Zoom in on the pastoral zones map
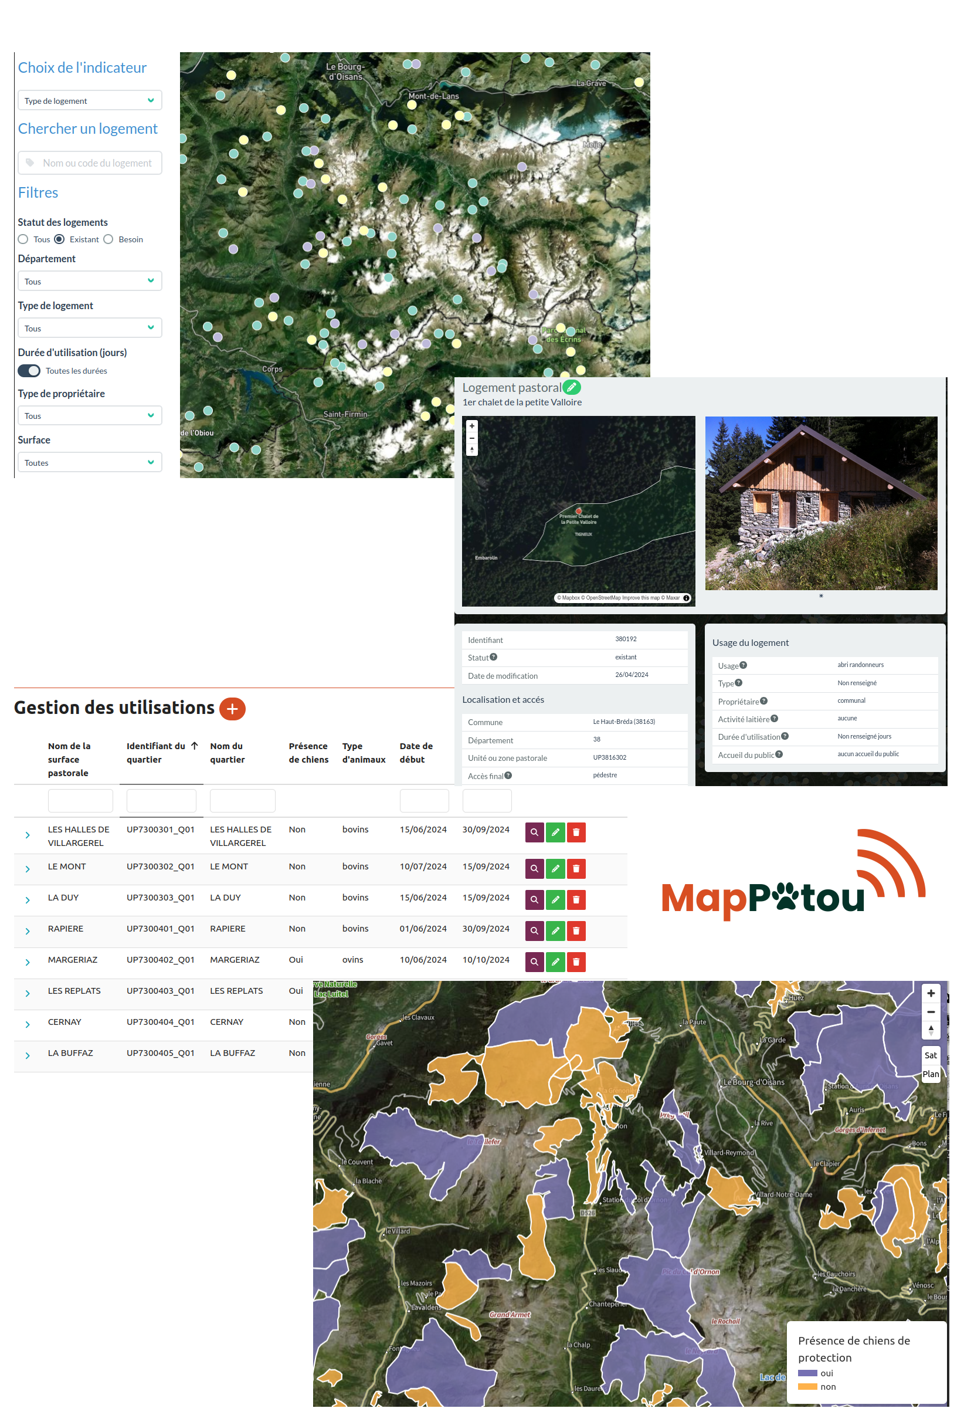 (x=931, y=994)
